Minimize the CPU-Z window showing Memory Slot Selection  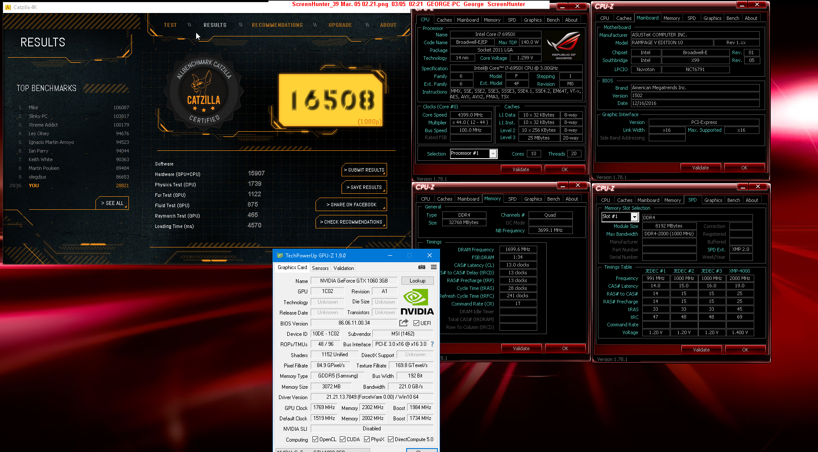point(742,187)
